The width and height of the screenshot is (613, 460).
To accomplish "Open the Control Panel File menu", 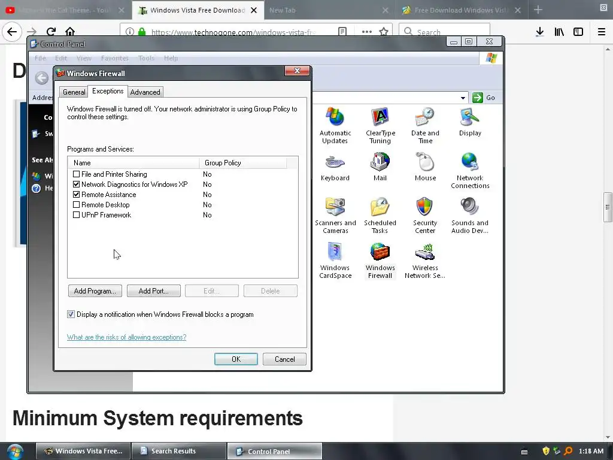I will tap(40, 58).
